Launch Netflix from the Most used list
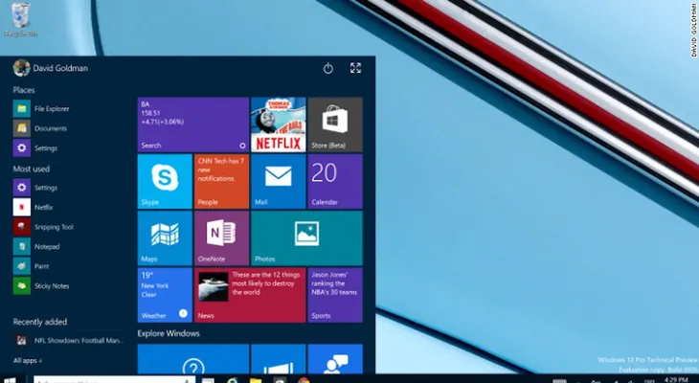This screenshot has height=383, width=699. [x=33, y=208]
